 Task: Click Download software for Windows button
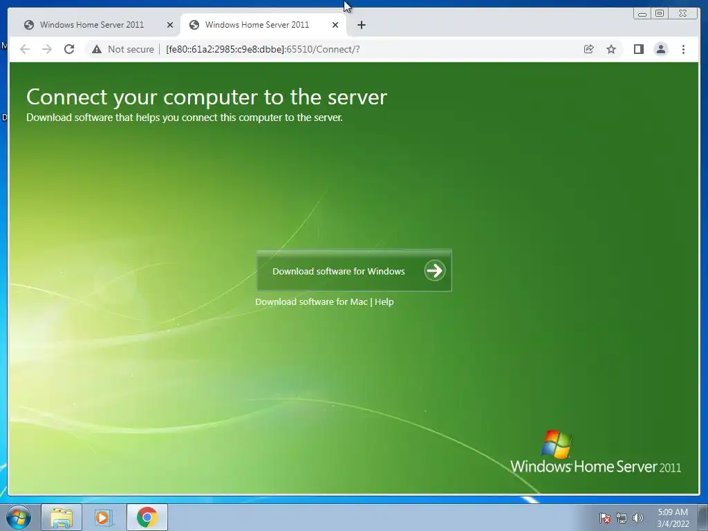pos(354,271)
